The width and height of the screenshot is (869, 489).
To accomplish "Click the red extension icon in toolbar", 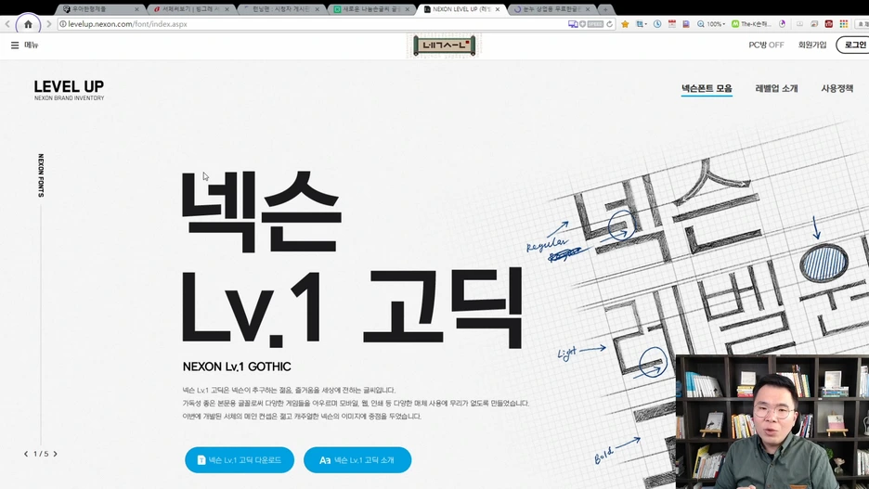I will pyautogui.click(x=828, y=24).
